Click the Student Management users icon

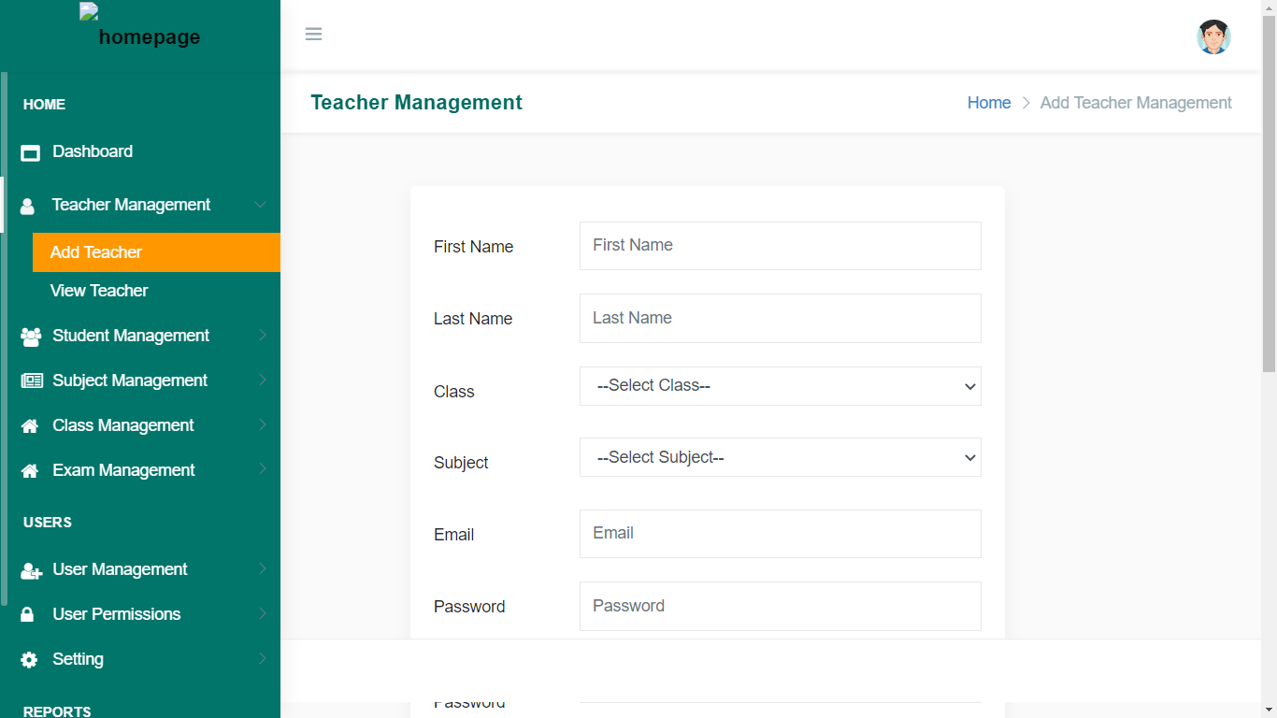coord(29,335)
